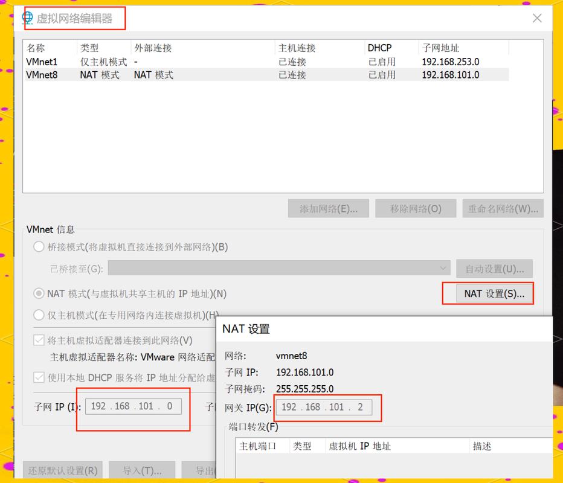Click the 还原默认设置(R) button
563x483 pixels.
[62, 470]
